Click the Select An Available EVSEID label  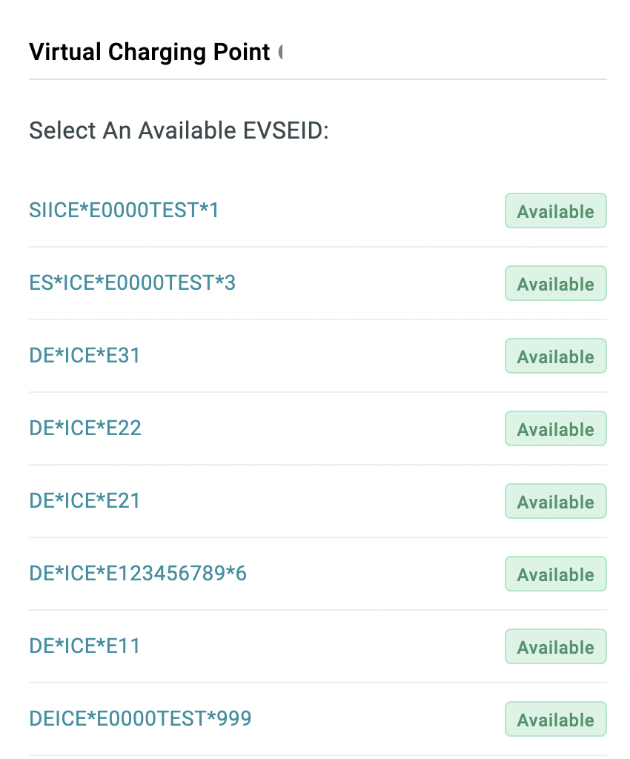tap(179, 130)
